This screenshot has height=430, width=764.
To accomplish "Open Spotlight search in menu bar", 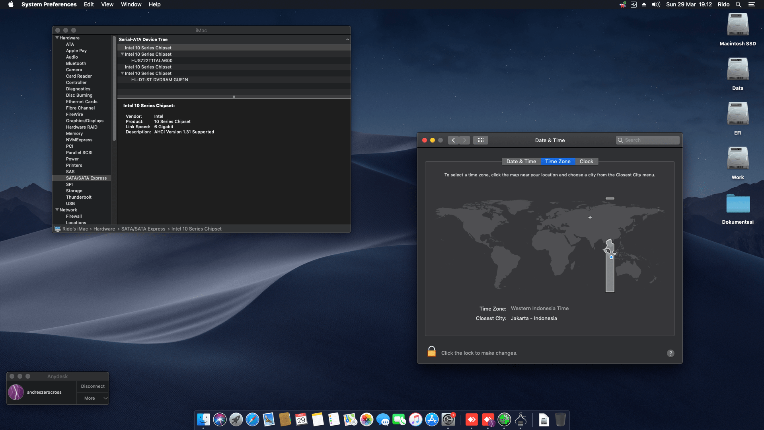I will pos(738,4).
